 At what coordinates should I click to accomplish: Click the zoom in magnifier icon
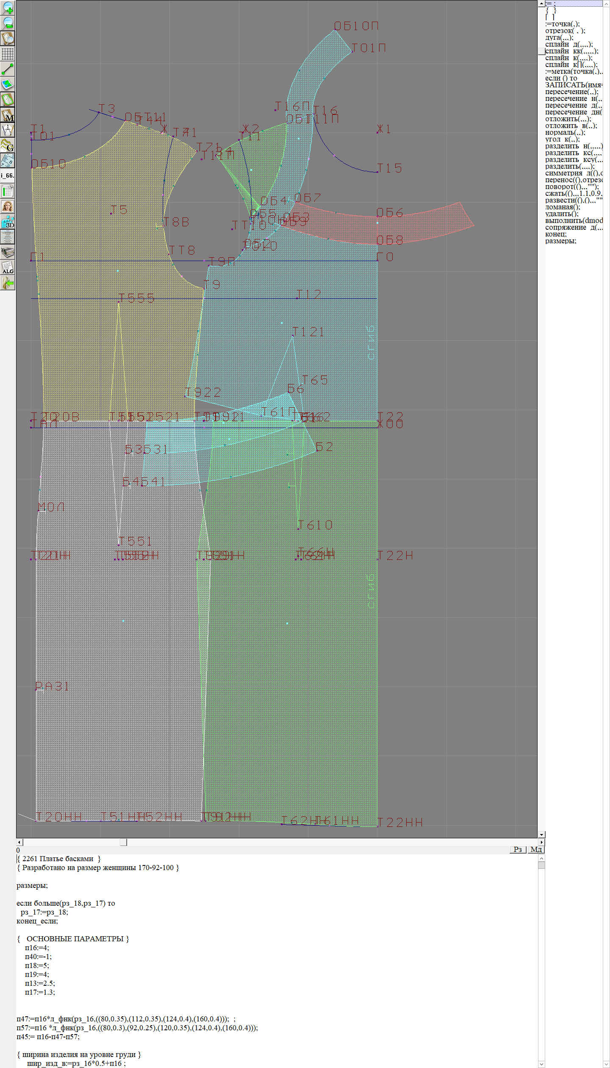pyautogui.click(x=8, y=8)
